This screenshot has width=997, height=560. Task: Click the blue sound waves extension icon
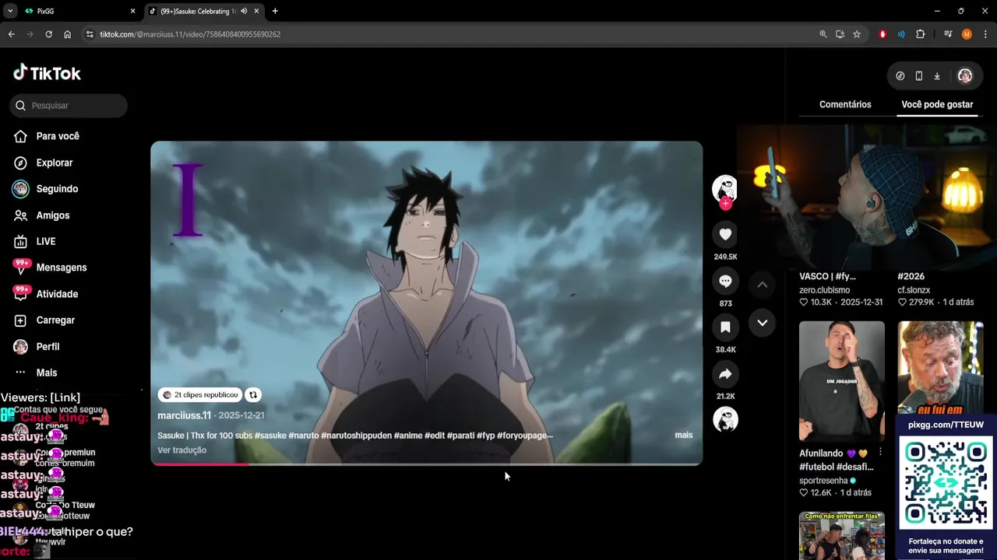pos(901,34)
